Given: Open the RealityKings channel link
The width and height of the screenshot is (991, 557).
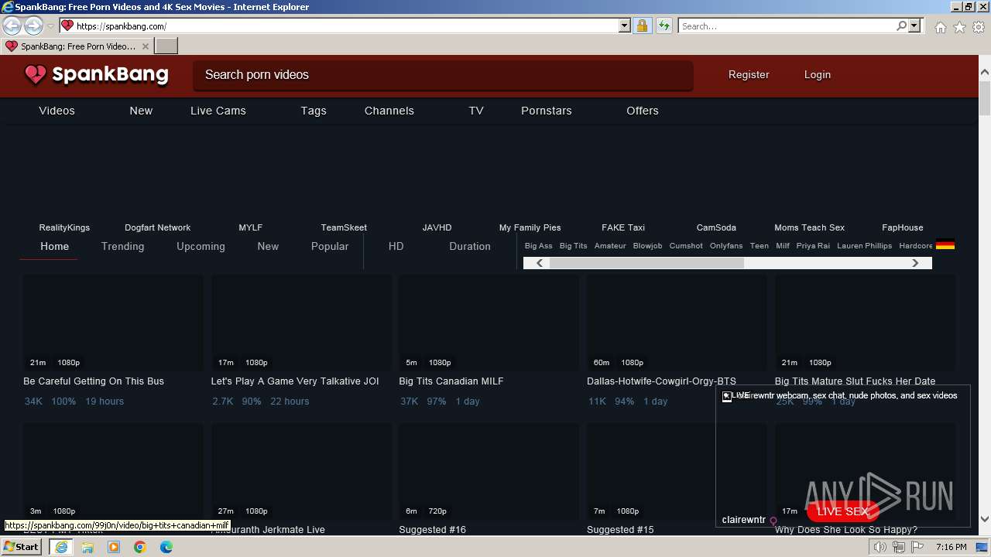Looking at the screenshot, I should (64, 227).
